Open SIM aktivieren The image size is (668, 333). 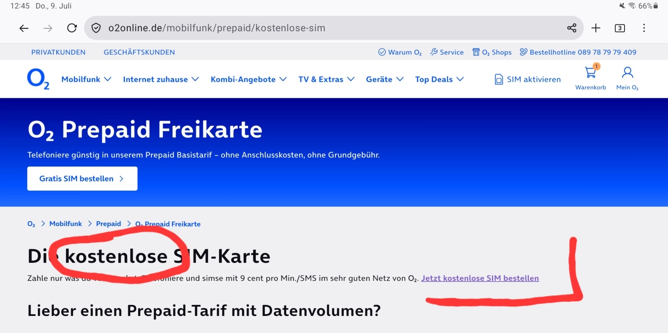click(x=527, y=79)
